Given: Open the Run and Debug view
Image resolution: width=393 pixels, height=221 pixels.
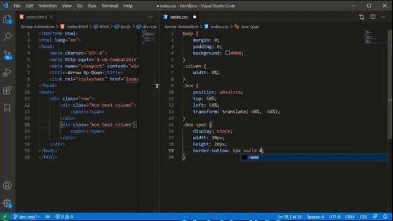Looking at the screenshot, I should pyautogui.click(x=7, y=72).
